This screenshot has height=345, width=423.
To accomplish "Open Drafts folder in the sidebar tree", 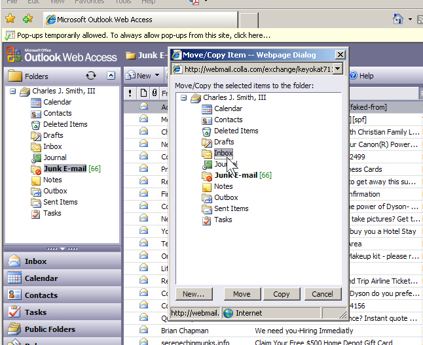I will point(53,135).
